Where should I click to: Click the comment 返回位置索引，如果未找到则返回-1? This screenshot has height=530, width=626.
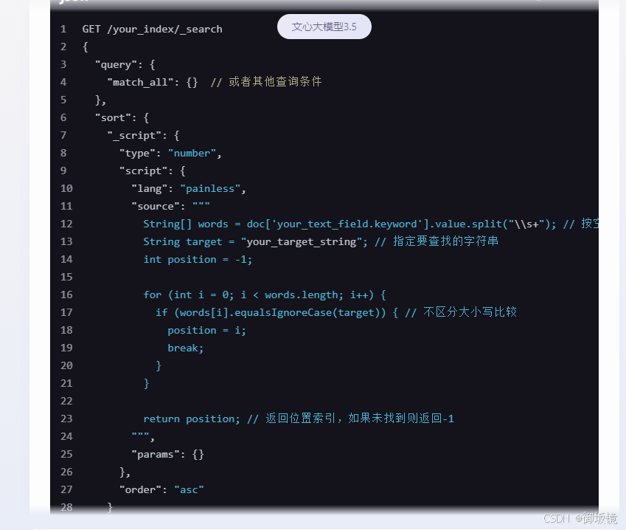(x=360, y=418)
